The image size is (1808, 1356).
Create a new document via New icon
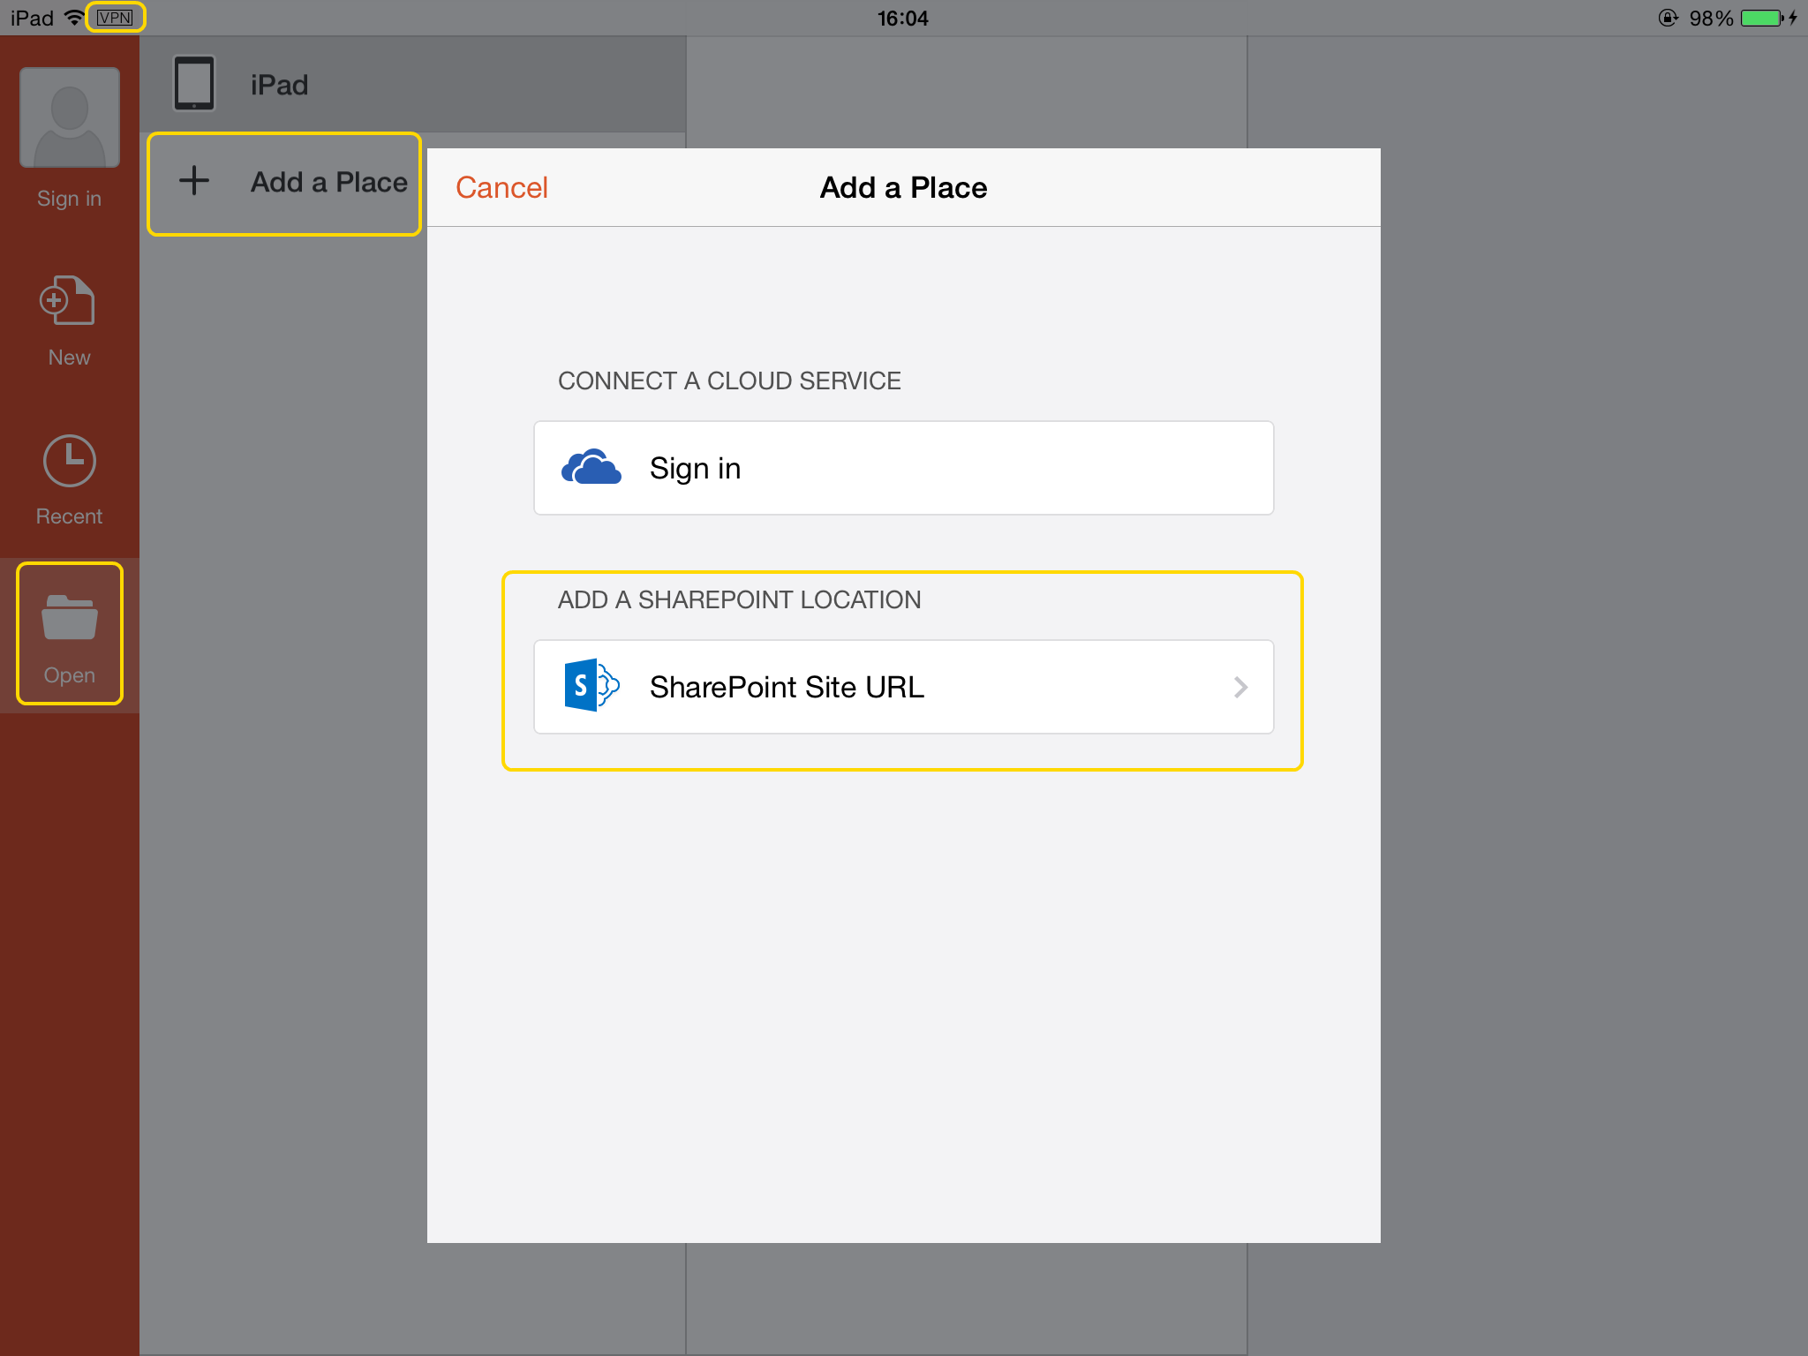68,300
